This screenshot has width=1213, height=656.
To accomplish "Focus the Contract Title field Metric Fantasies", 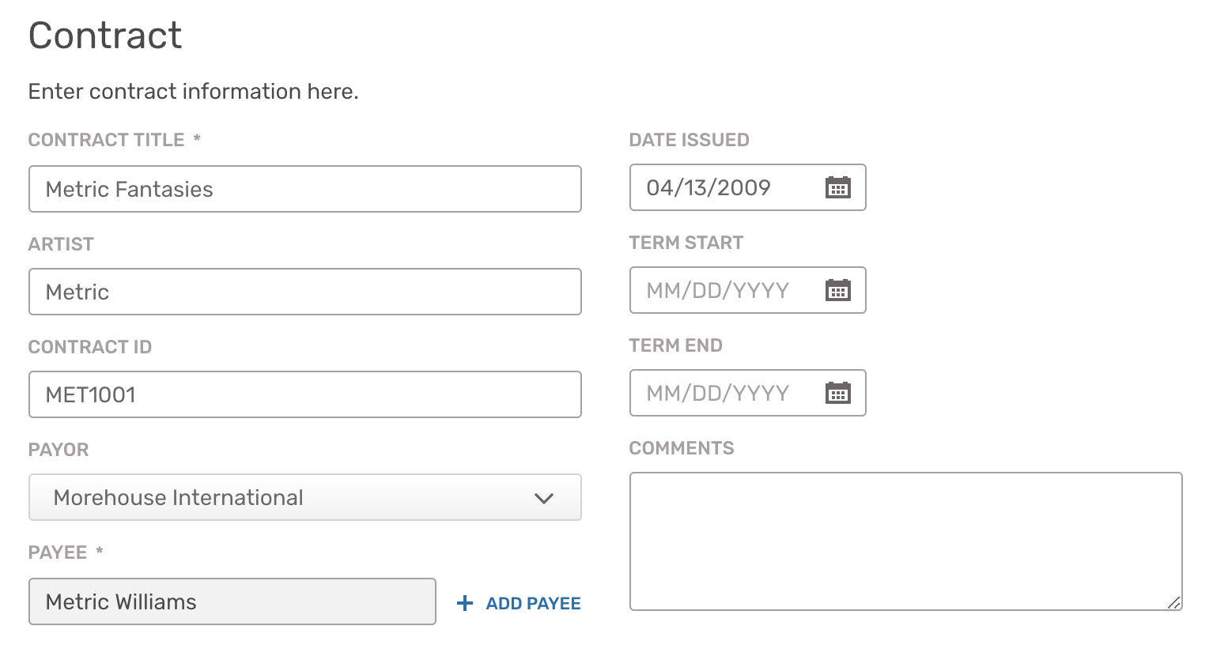I will pos(305,189).
